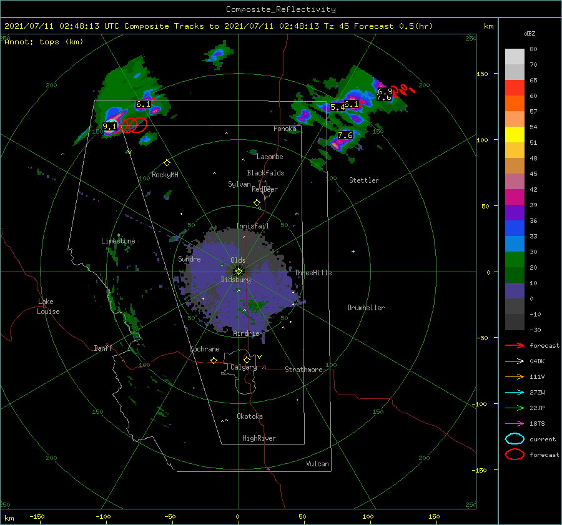Viewport: 562px width, 525px height.
Task: Click the Strathmore town label
Action: tap(303, 370)
